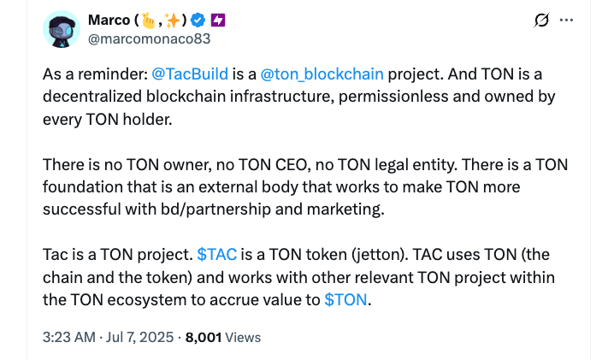Viewport: 608px width, 360px height.
Task: Open the $TAC cashtag
Action: coord(216,255)
